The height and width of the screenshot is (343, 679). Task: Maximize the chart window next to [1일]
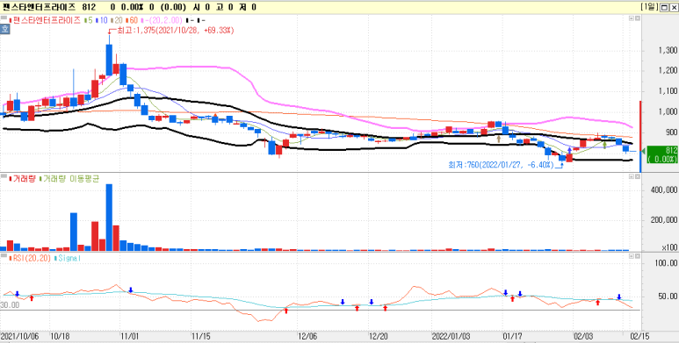click(x=664, y=7)
